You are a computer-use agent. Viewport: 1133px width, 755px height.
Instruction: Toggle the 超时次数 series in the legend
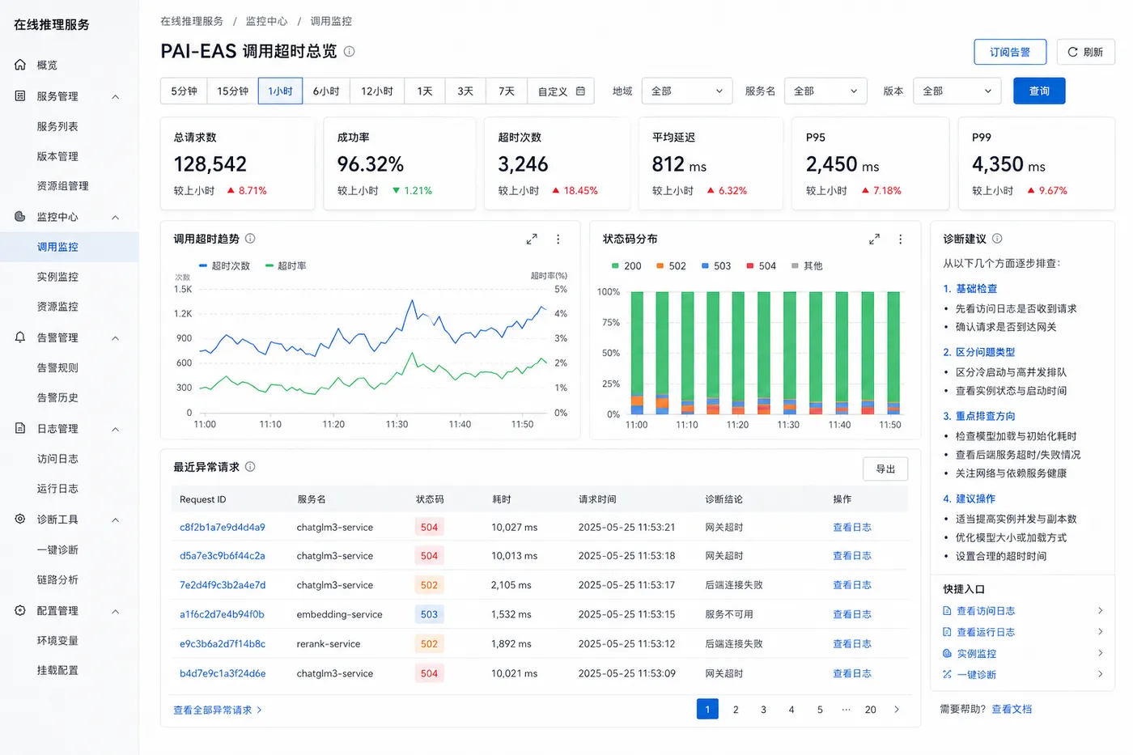coord(224,266)
